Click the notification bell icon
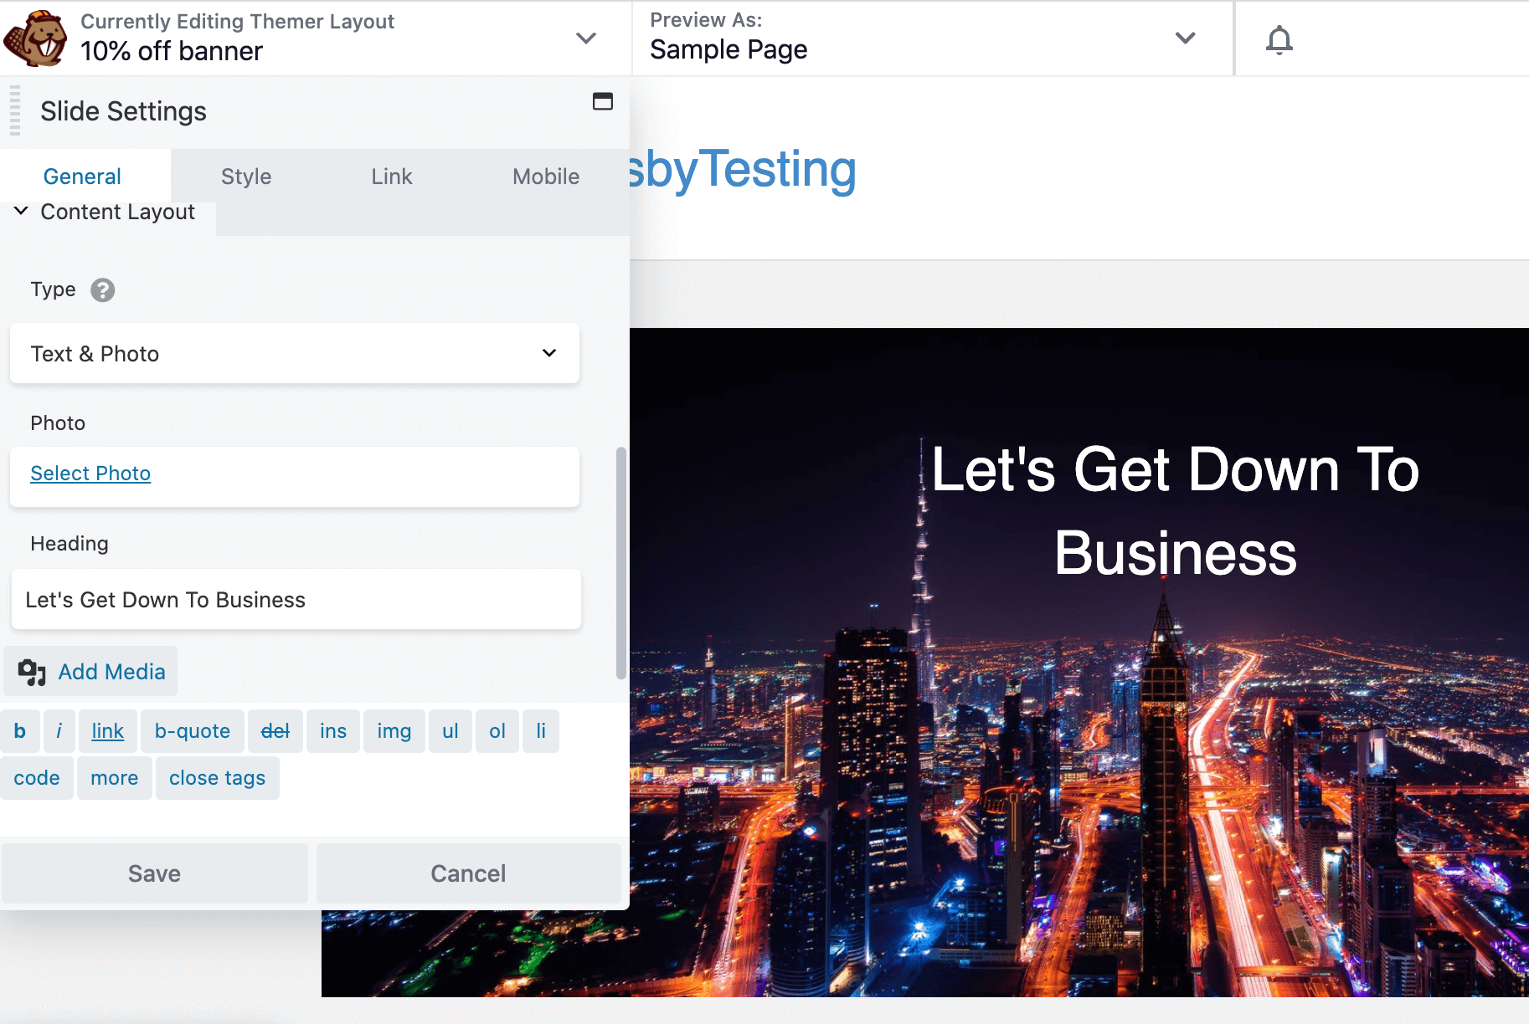This screenshot has height=1024, width=1529. (x=1278, y=38)
